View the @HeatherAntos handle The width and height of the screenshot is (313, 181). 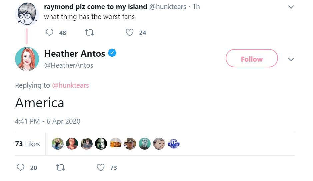pos(69,65)
